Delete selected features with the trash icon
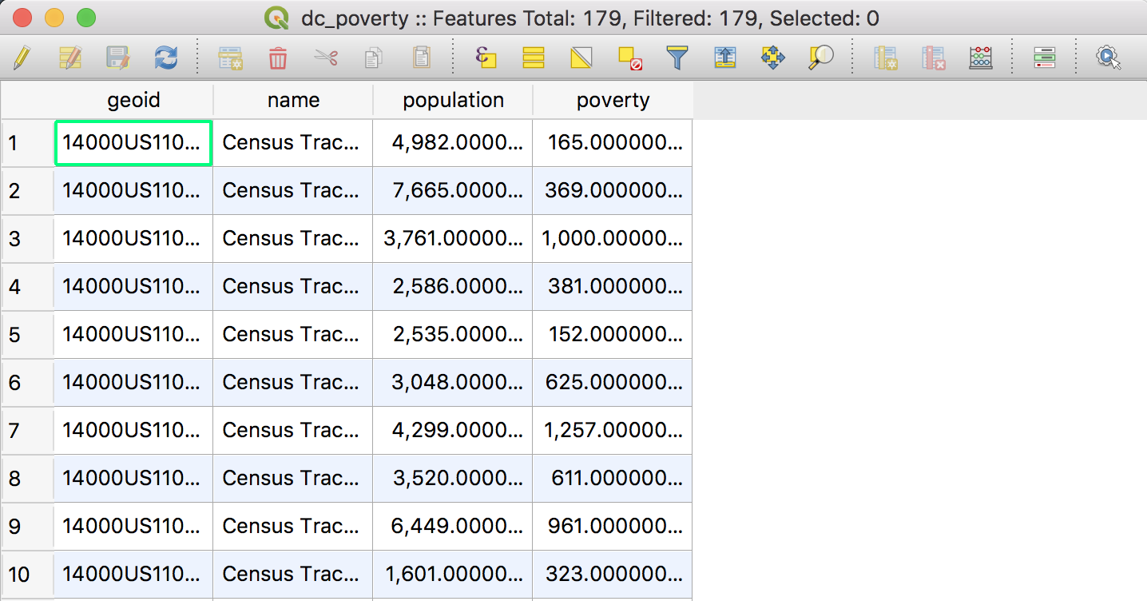The height and width of the screenshot is (601, 1147). point(278,58)
